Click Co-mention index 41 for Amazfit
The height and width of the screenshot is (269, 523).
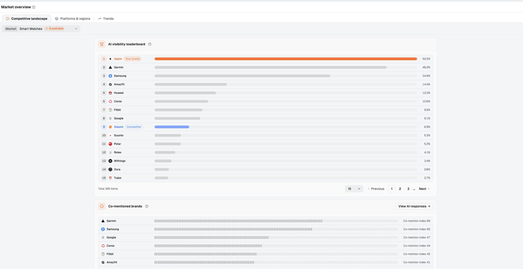pos(416,262)
